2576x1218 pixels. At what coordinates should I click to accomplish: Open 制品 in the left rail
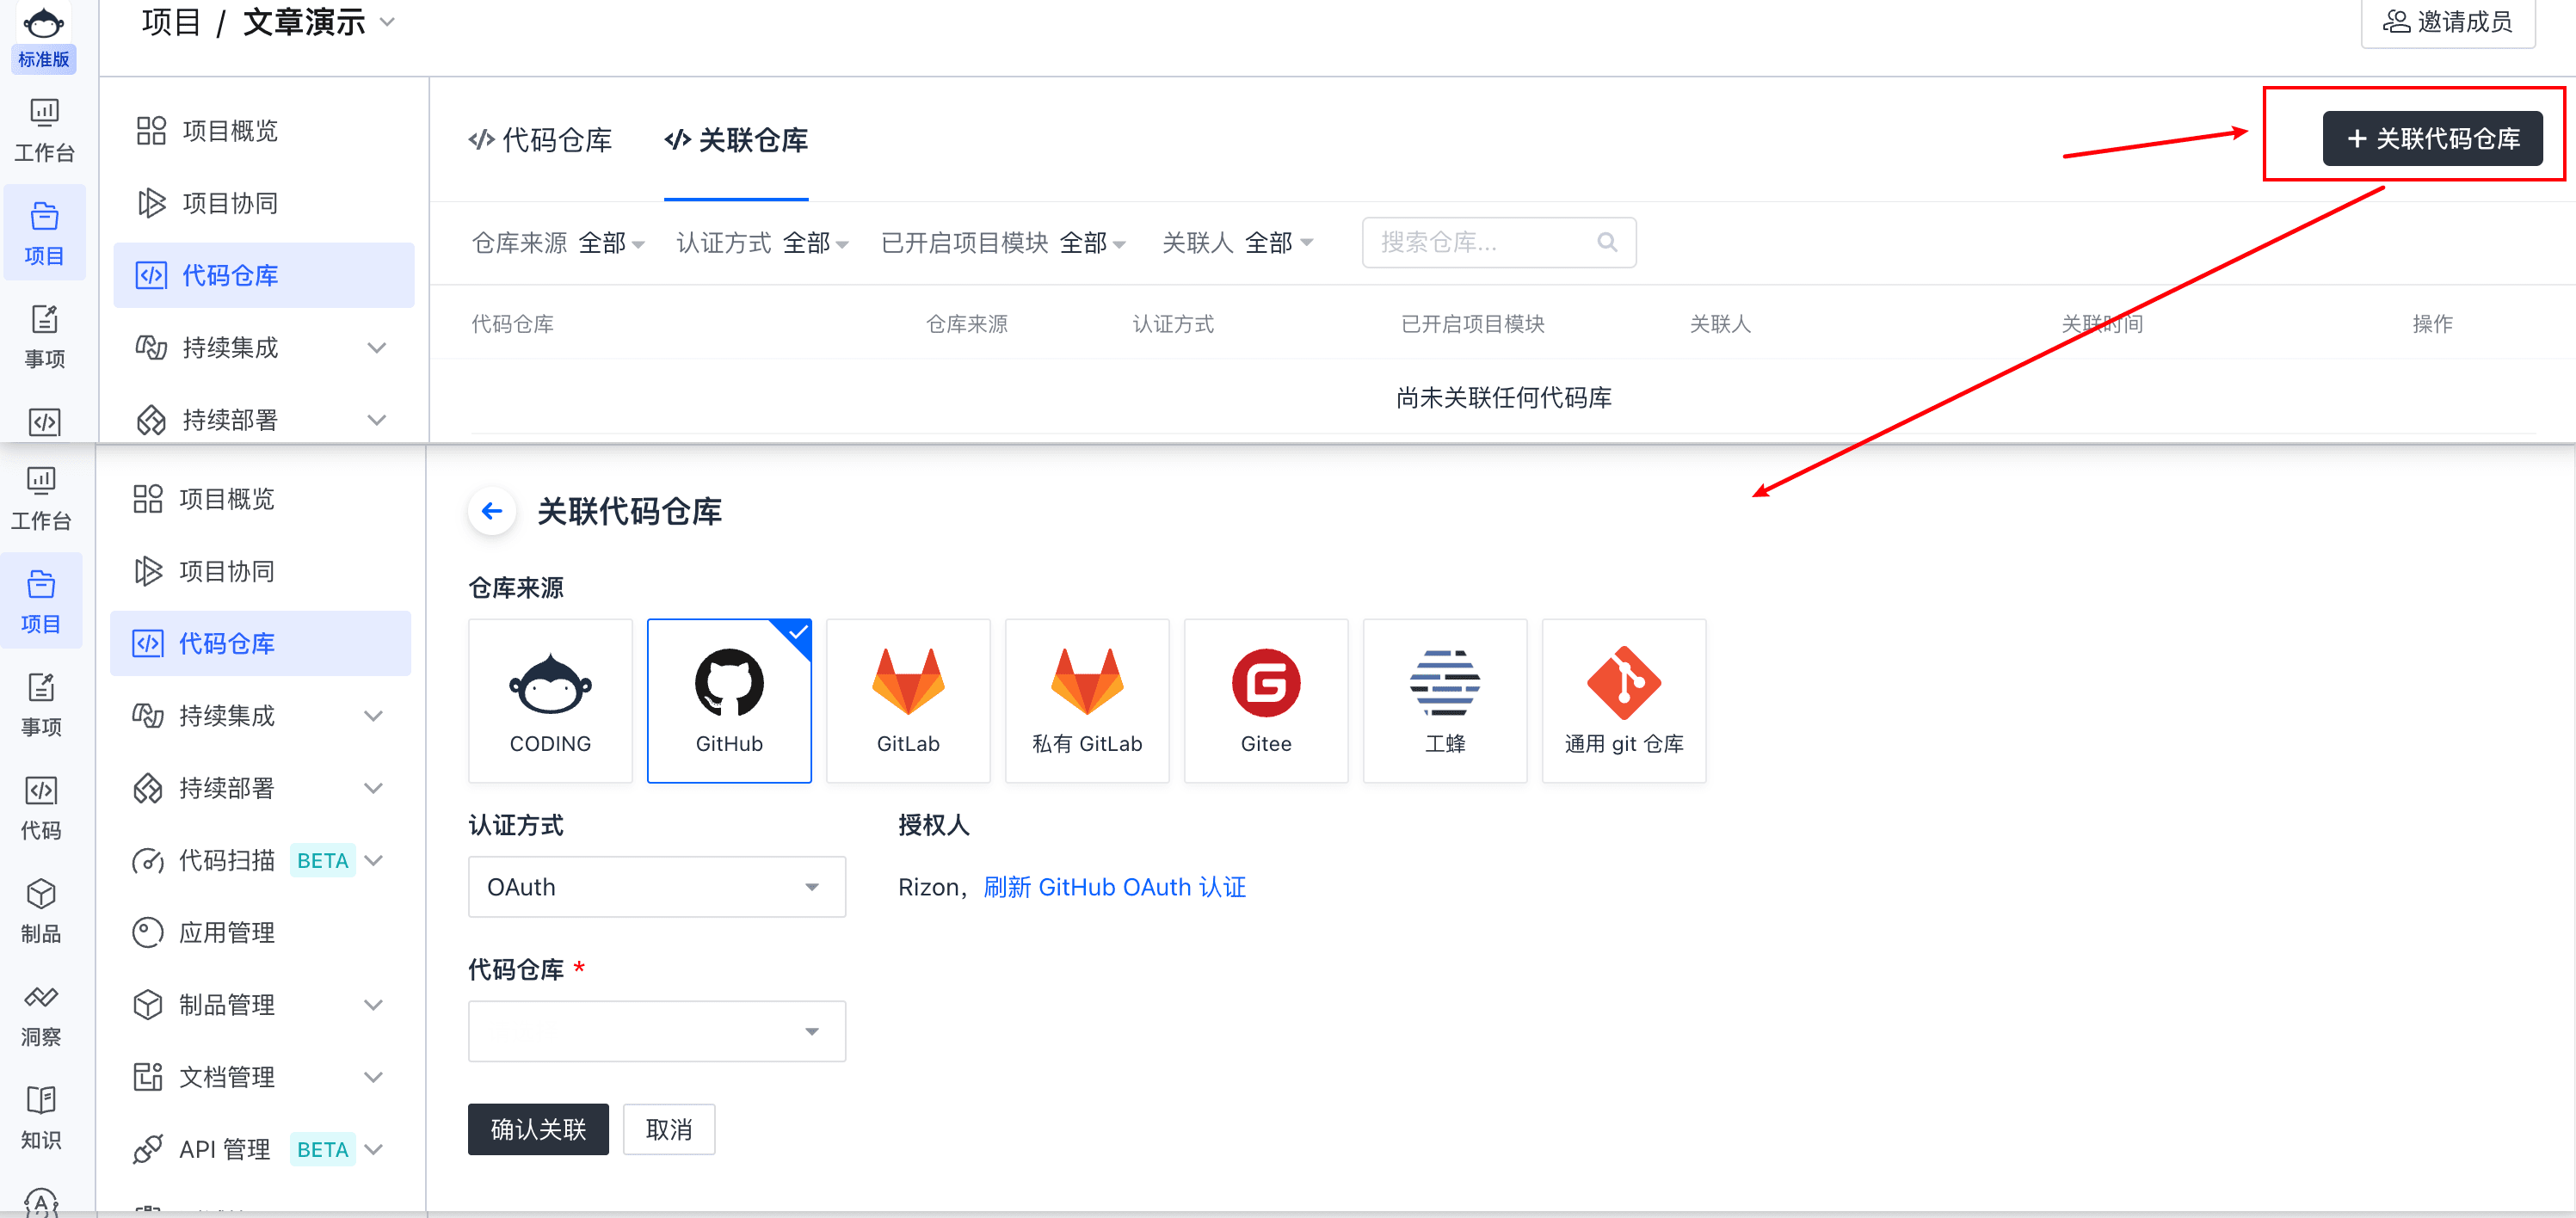click(x=41, y=910)
